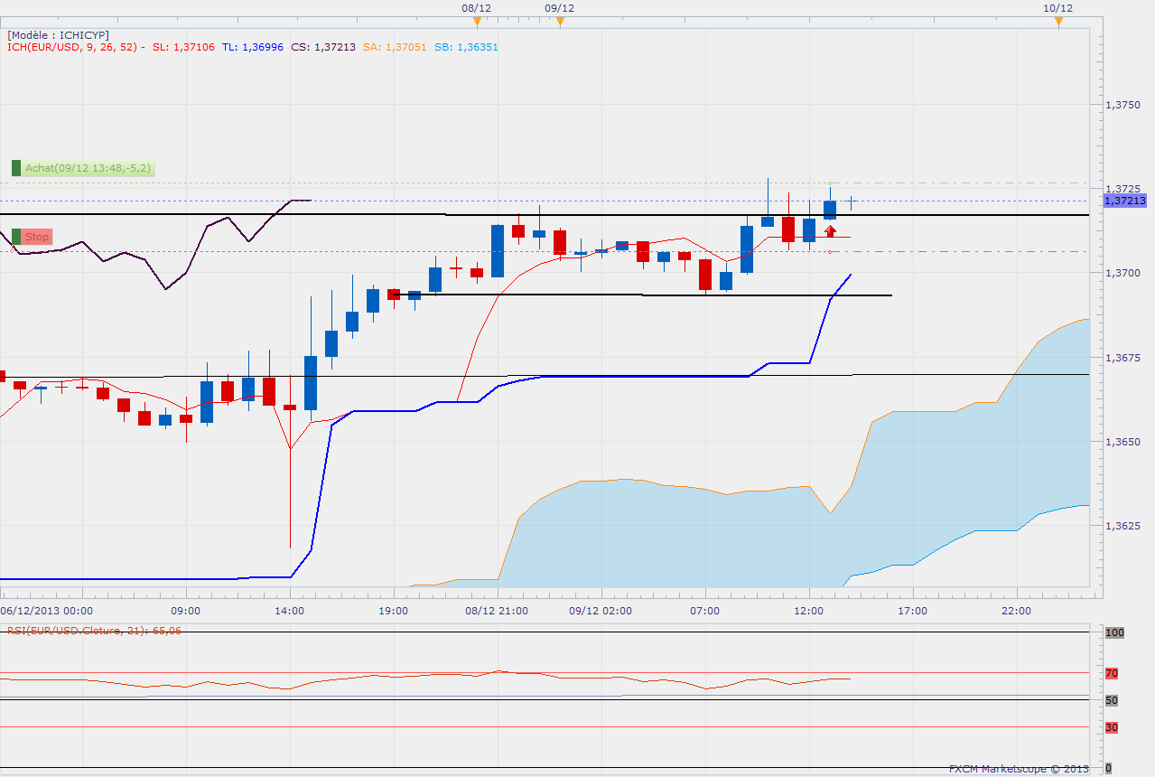The width and height of the screenshot is (1155, 777).
Task: Click the green square beside Stop label
Action: (x=16, y=237)
